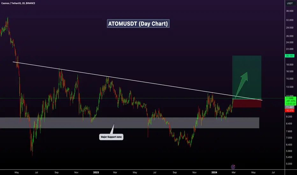Open the USDT currency selector on the price axis
The image size is (297, 175).
coord(290,3)
